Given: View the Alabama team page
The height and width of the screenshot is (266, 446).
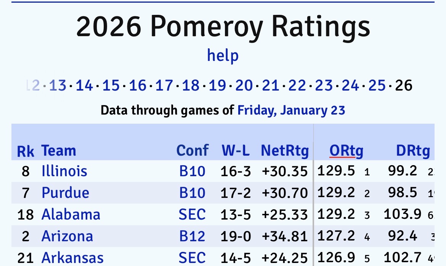Looking at the screenshot, I should tap(71, 215).
